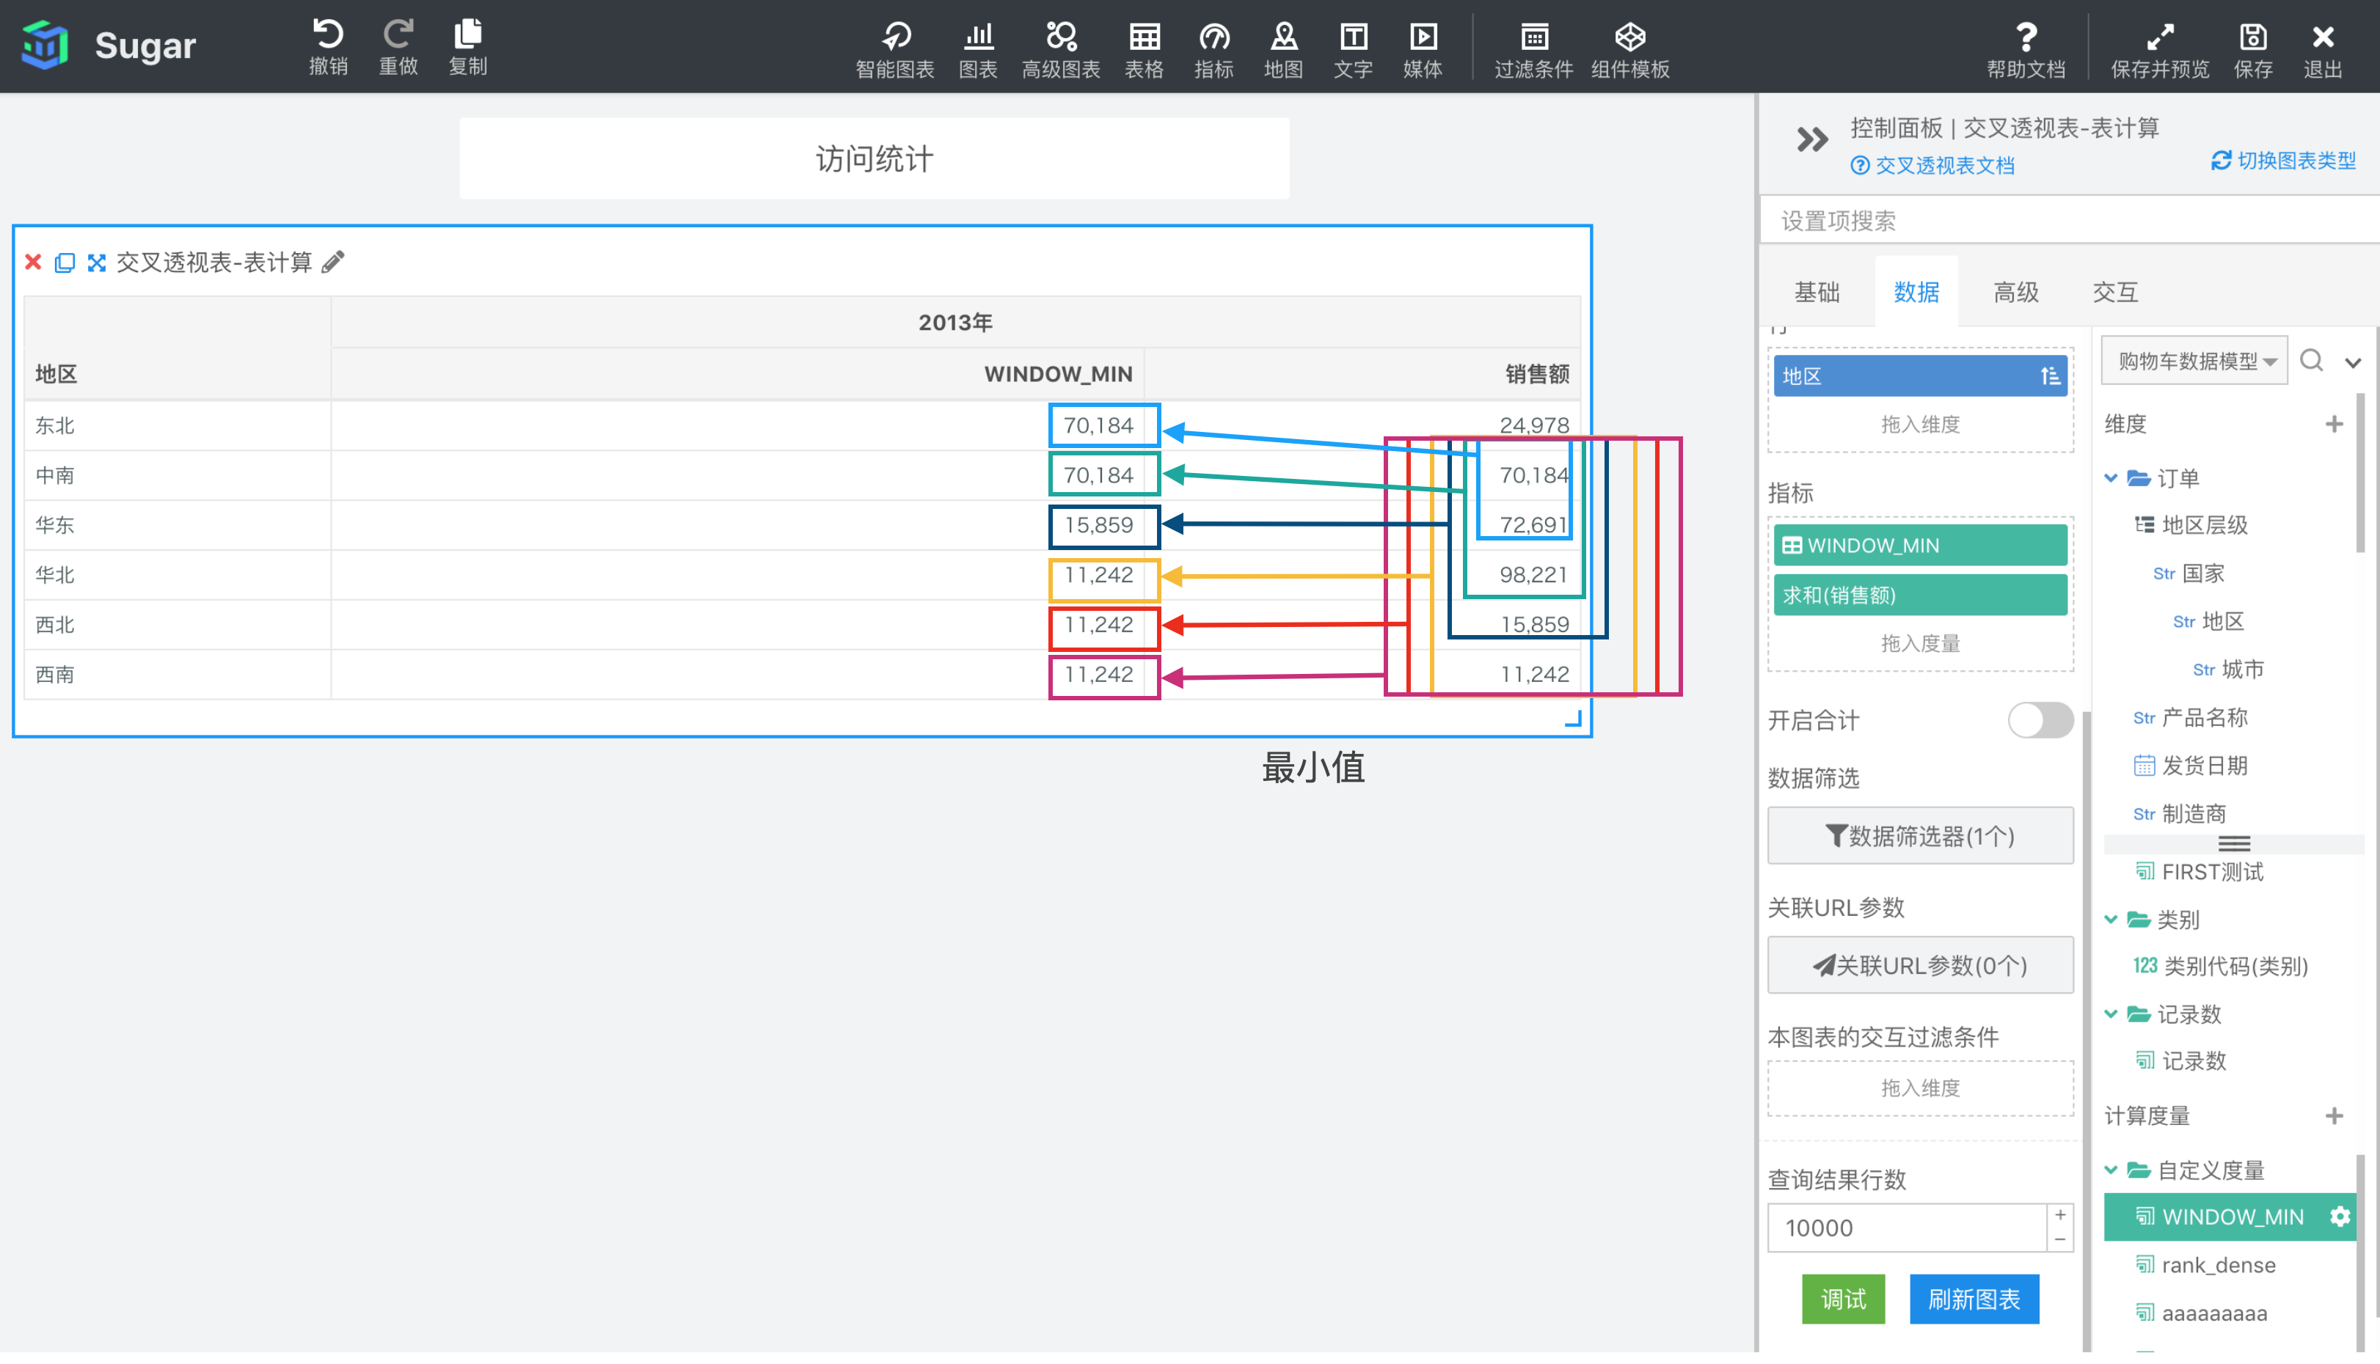Open WINDOW_MIN measure settings gear

pyautogui.click(x=2340, y=1216)
